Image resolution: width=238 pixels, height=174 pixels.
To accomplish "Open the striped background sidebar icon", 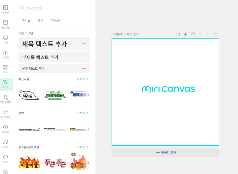I will tap(6, 172).
